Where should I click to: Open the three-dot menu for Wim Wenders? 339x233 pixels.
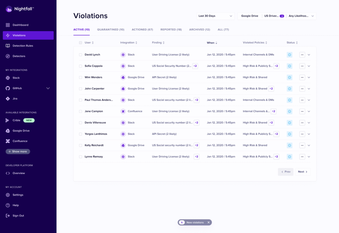[302, 77]
